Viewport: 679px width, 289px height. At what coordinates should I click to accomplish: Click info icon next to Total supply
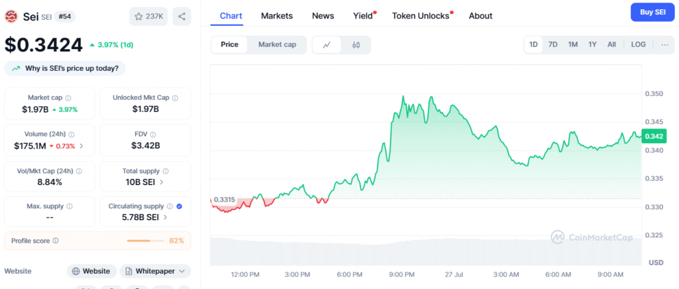(x=165, y=171)
